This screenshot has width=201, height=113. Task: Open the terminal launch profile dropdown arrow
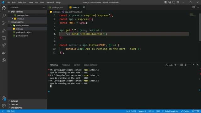tap(178, 65)
